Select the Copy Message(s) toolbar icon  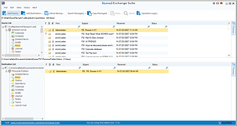point(89,13)
